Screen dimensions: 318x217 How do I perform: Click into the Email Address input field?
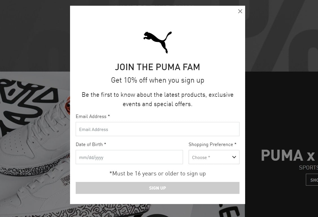pyautogui.click(x=157, y=129)
